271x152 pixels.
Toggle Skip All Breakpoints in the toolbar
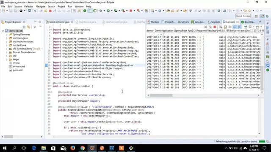[35, 11]
